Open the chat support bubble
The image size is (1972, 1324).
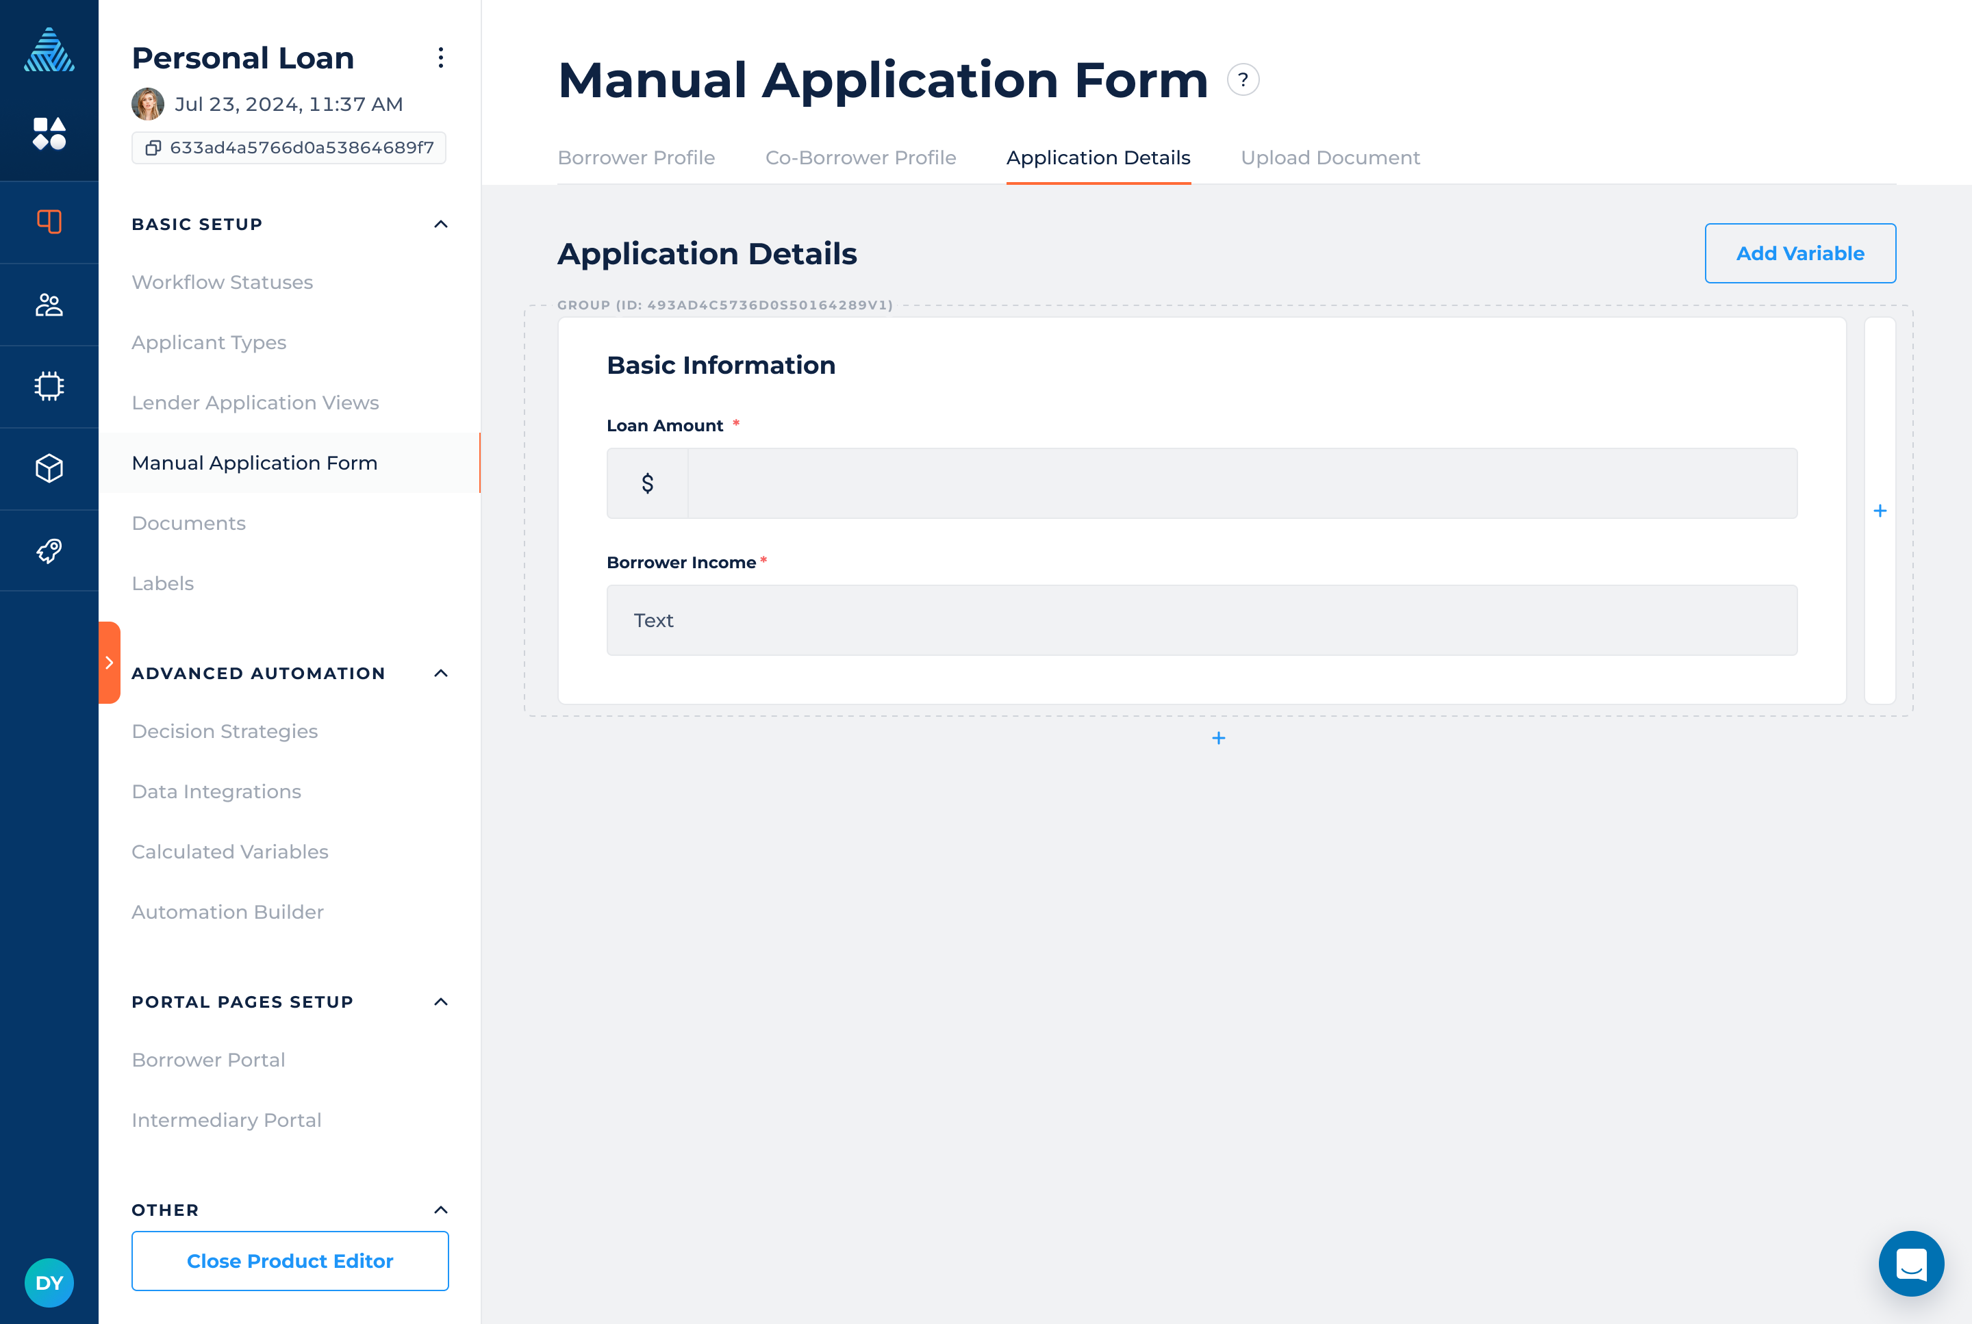(1910, 1263)
